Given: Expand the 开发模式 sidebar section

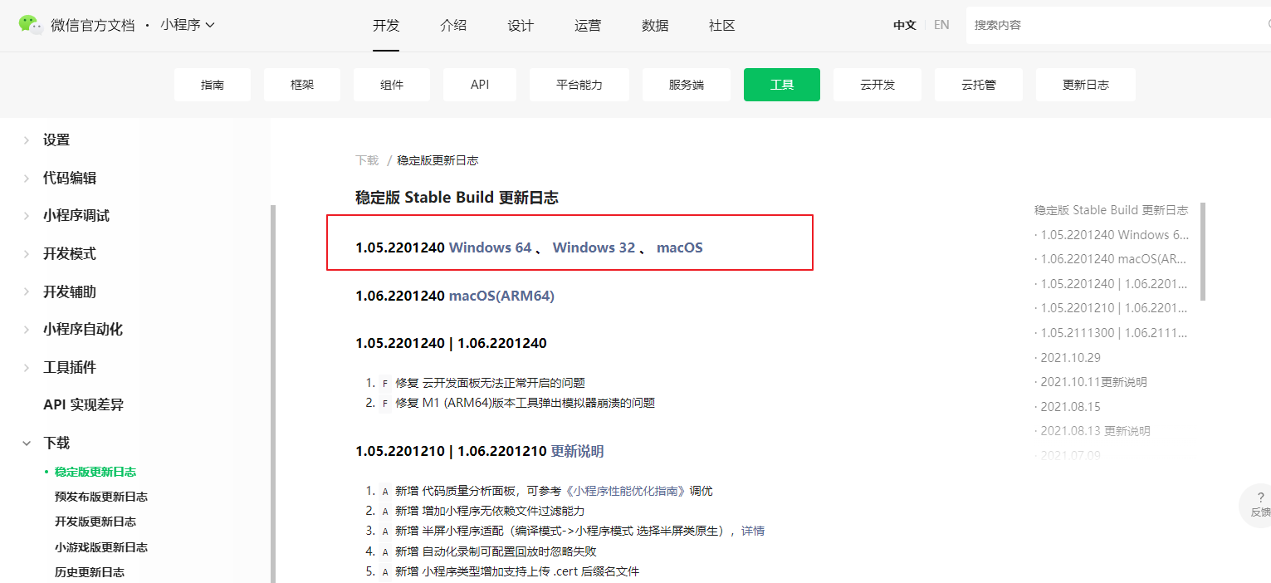Looking at the screenshot, I should point(70,253).
